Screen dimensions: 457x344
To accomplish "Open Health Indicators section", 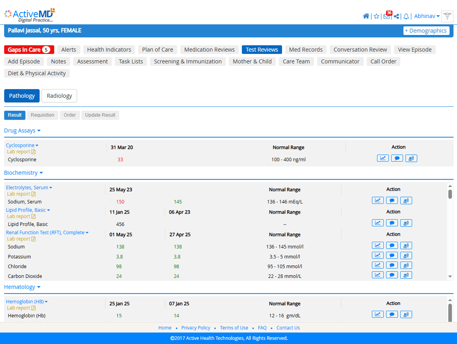I will (109, 50).
